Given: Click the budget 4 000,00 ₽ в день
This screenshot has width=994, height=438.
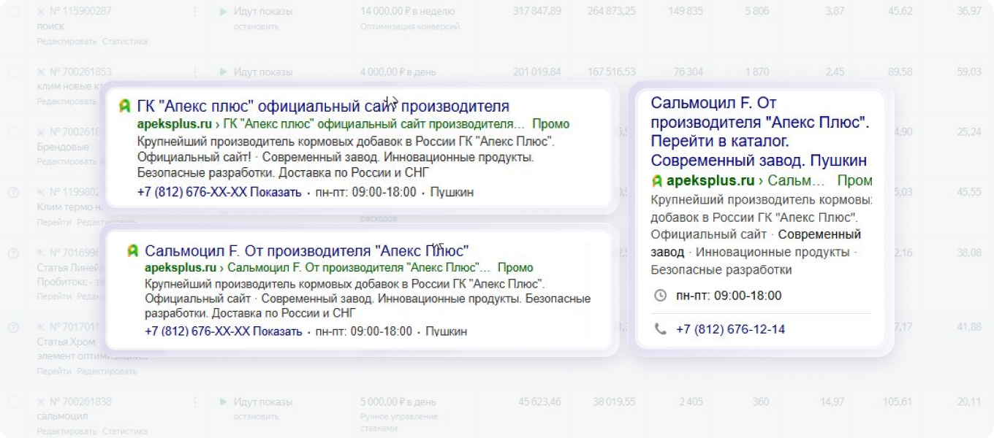Looking at the screenshot, I should [x=399, y=72].
